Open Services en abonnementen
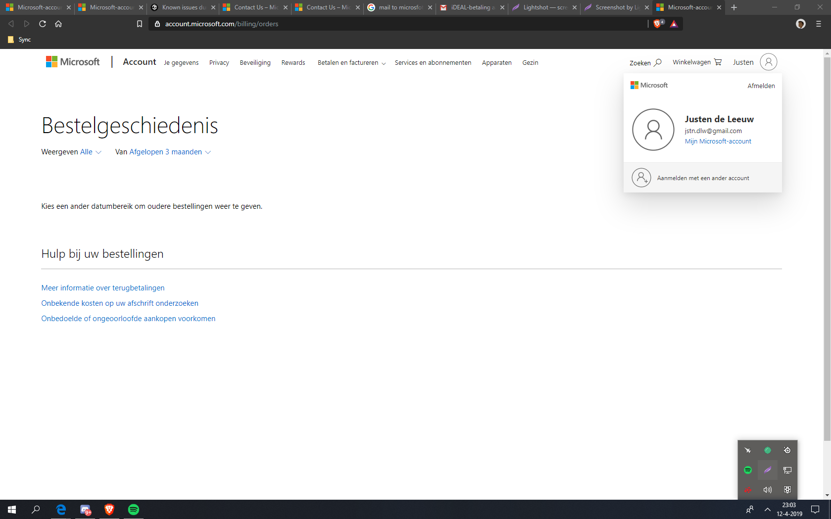 pos(433,63)
